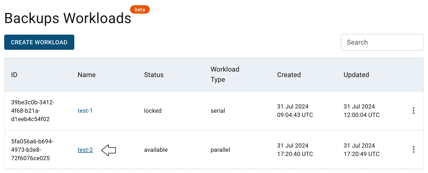Click the left-pointing arrow beside test-2

click(x=108, y=150)
